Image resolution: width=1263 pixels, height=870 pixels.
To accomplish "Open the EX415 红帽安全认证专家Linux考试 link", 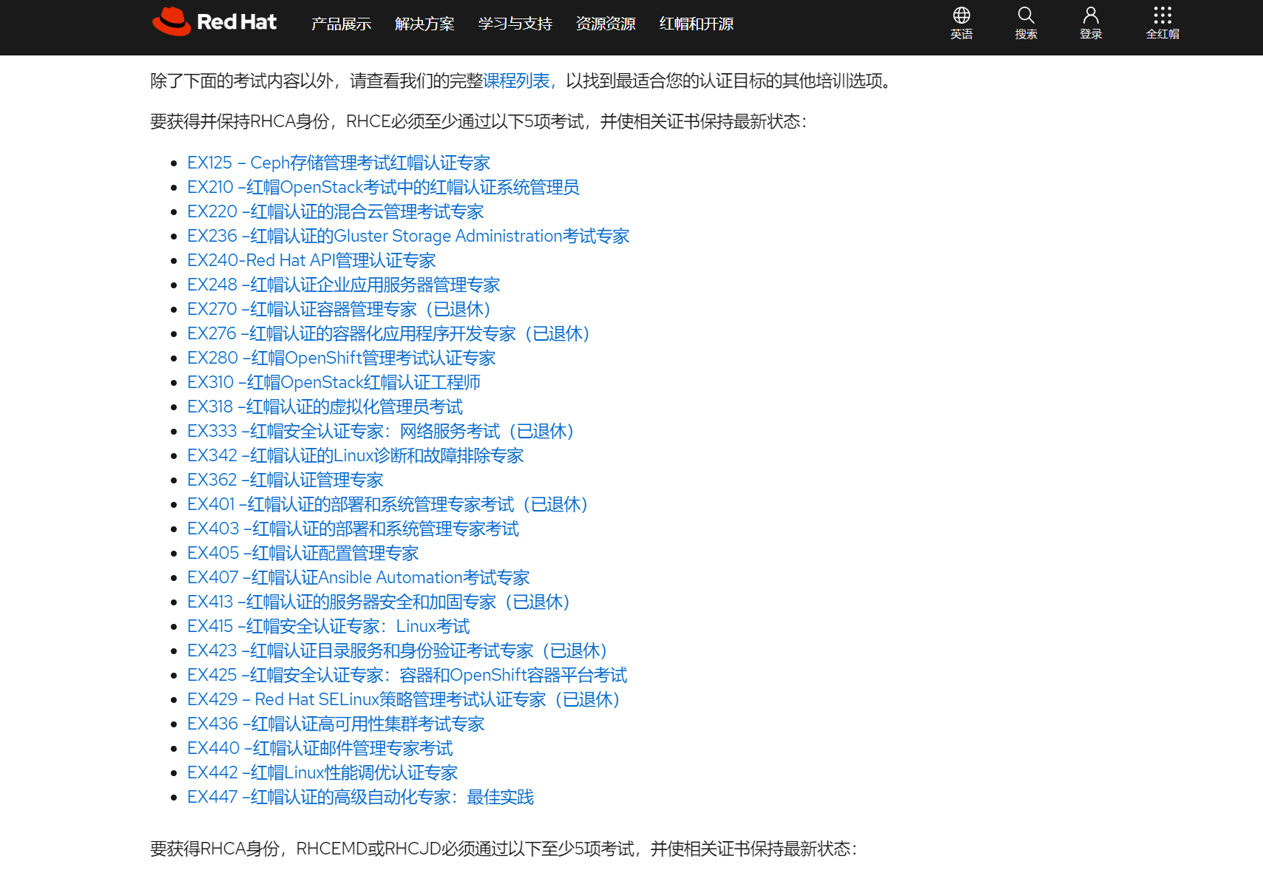I will click(x=328, y=626).
